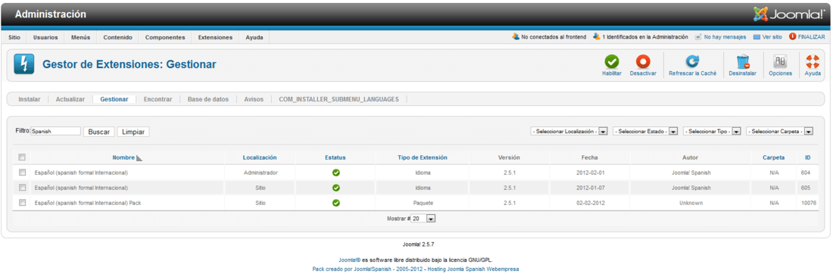The image size is (833, 274).
Task: Click the Refrescar la Caché icon
Action: (x=692, y=61)
